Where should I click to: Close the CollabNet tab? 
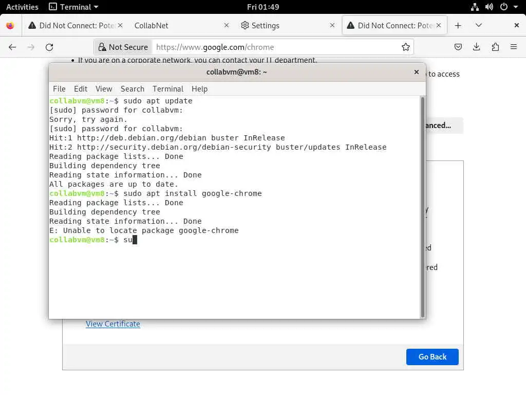(x=227, y=26)
